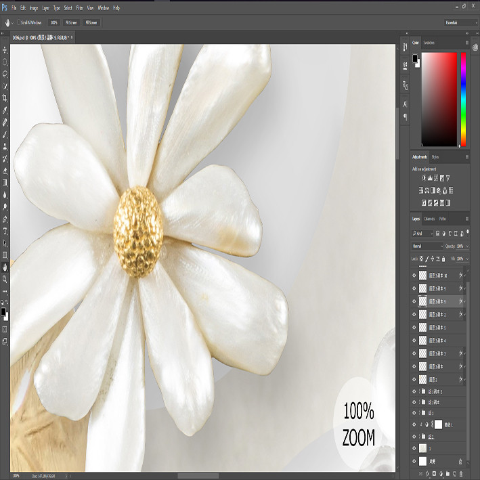
Task: Select the Move tool
Action: 5,50
